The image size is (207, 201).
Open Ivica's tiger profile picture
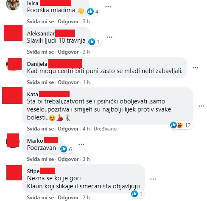(13, 5)
